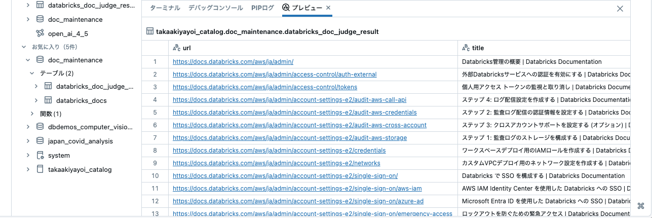Click the system catalog icon
The height and width of the screenshot is (218, 652).
click(40, 155)
